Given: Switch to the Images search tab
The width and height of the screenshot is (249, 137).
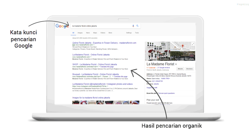Looking at the screenshot, I should click(80, 33).
